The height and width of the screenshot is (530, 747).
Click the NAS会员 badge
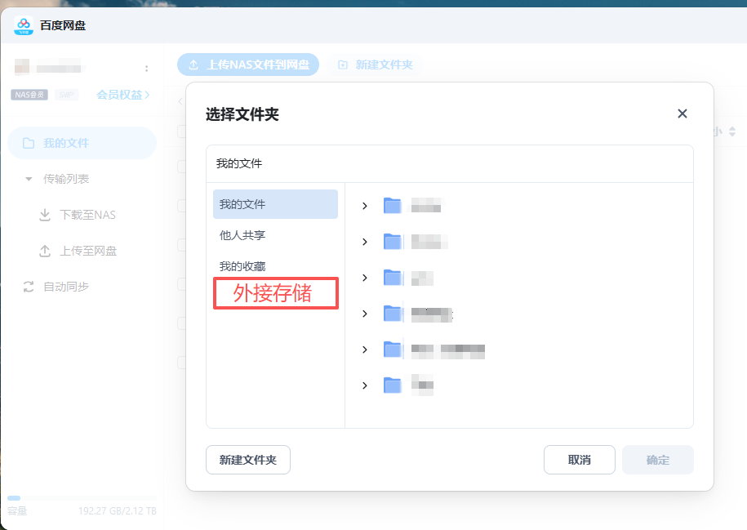pyautogui.click(x=29, y=95)
